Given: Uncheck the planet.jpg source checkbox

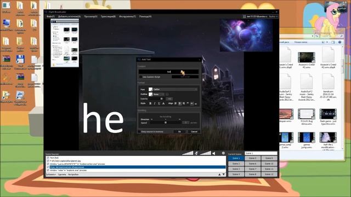Looking at the screenshot, I should point(48,161).
